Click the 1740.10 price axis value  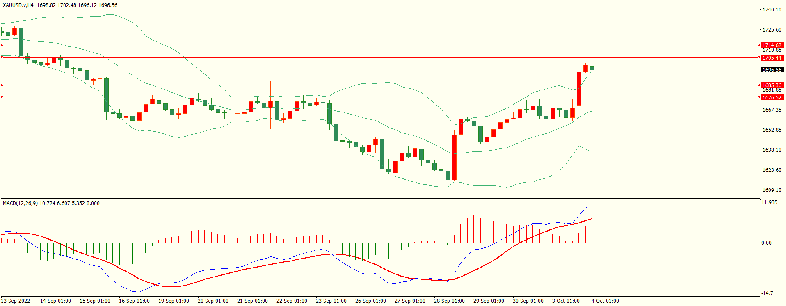[772, 9]
